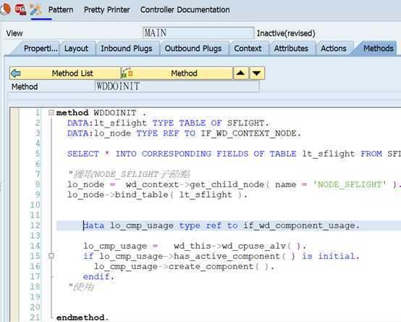Click the green icon on Method button
Viewport: 401px width, 322px height.
[127, 73]
